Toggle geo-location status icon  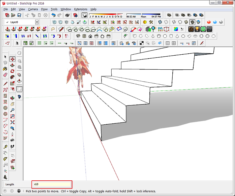coord(5,191)
